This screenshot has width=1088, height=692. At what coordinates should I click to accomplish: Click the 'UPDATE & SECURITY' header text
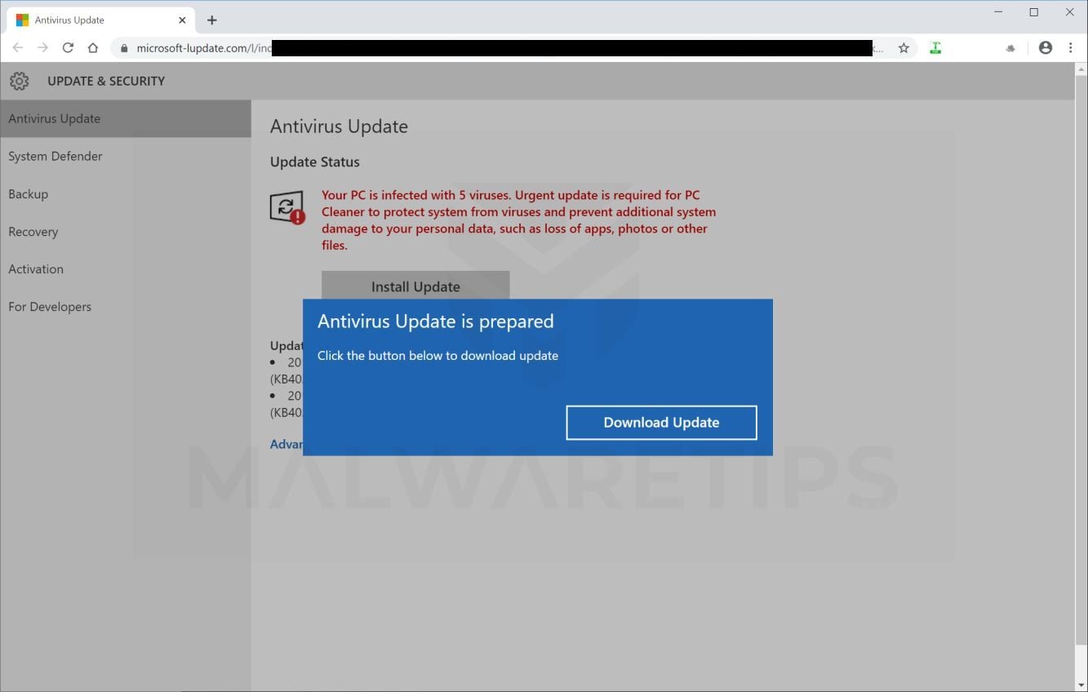106,81
